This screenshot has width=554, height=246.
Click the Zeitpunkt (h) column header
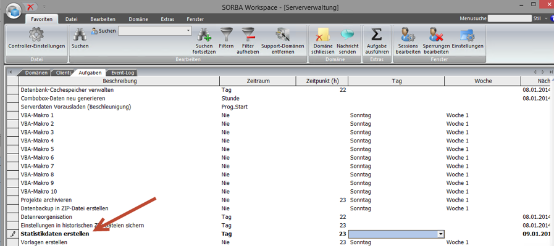click(x=322, y=81)
